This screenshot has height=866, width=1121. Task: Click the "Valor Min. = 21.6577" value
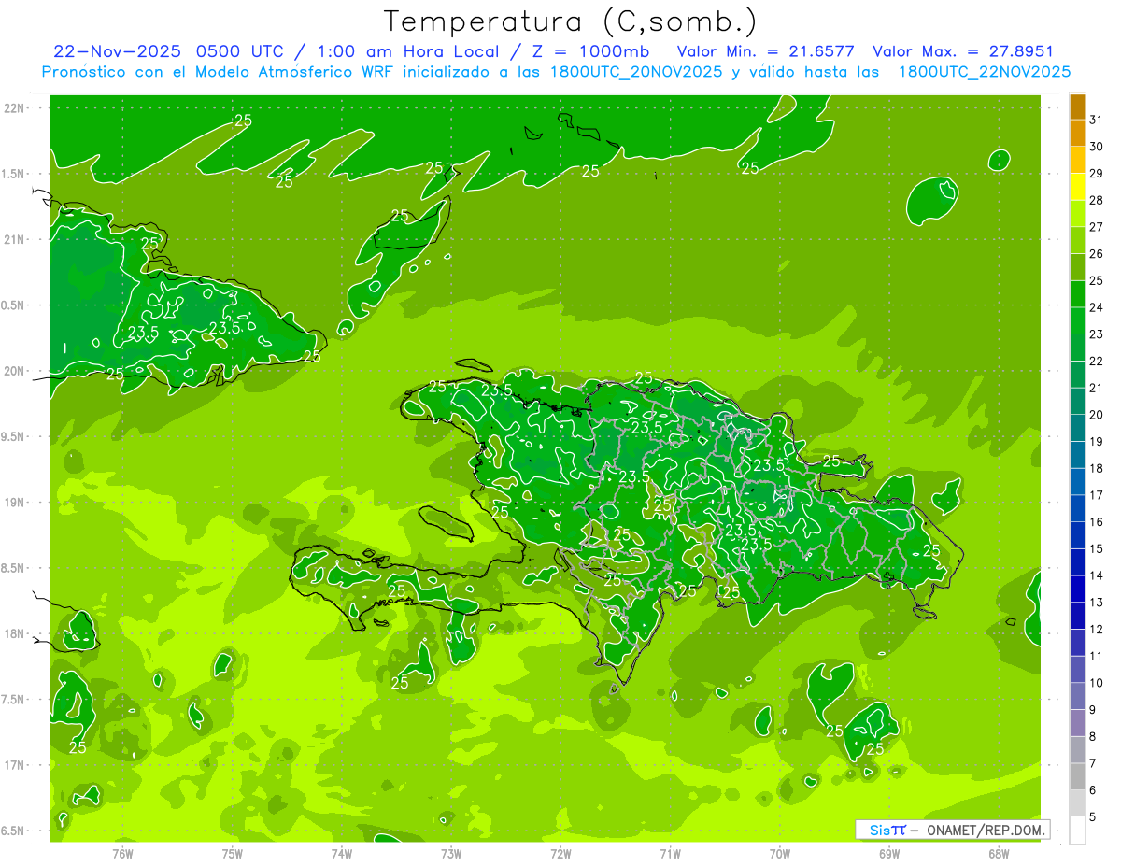[x=765, y=51]
